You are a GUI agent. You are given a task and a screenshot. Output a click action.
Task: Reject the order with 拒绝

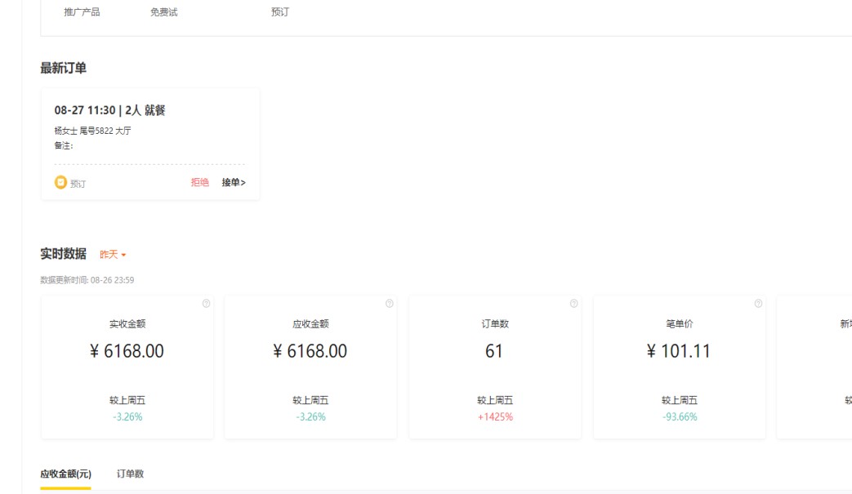point(200,183)
